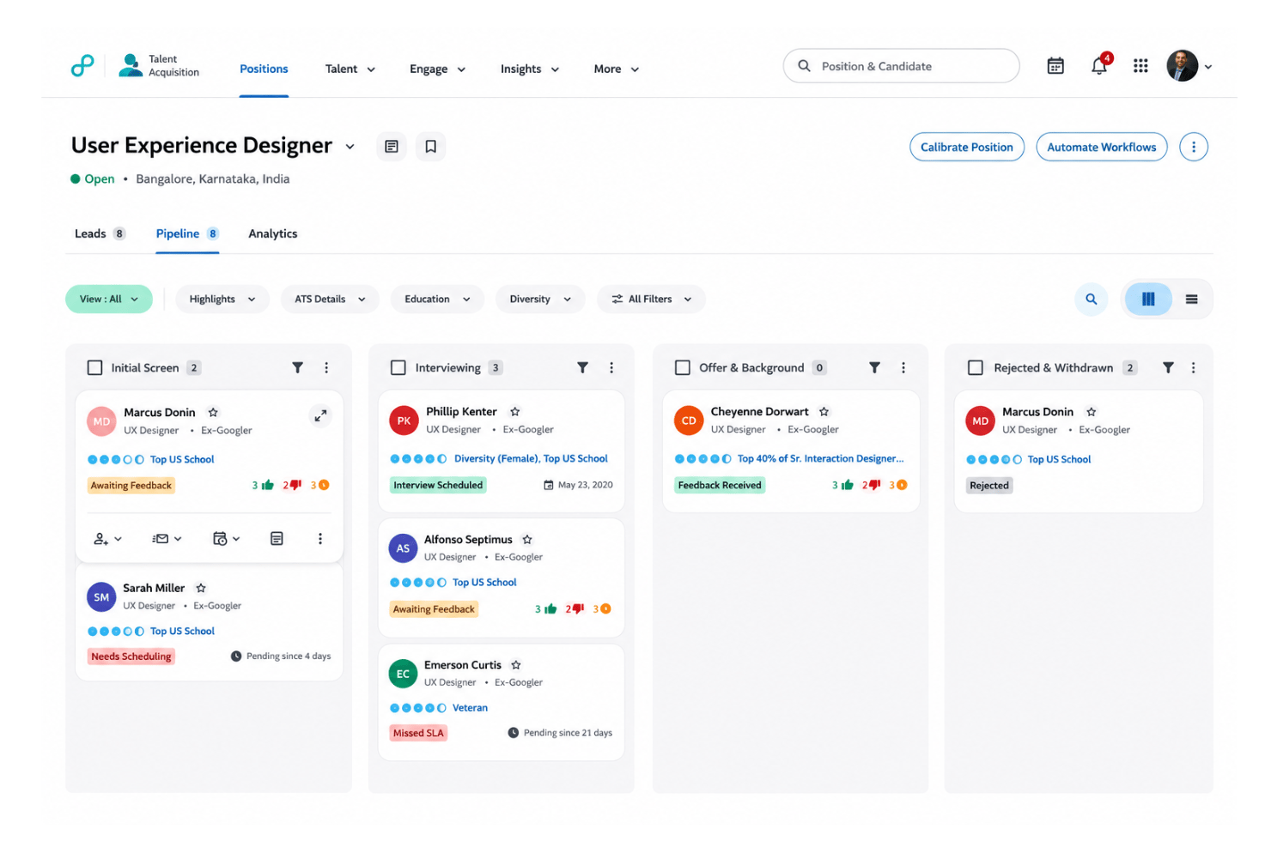1271x847 pixels.
Task: Click the Position & Candidate search field
Action: tap(901, 66)
